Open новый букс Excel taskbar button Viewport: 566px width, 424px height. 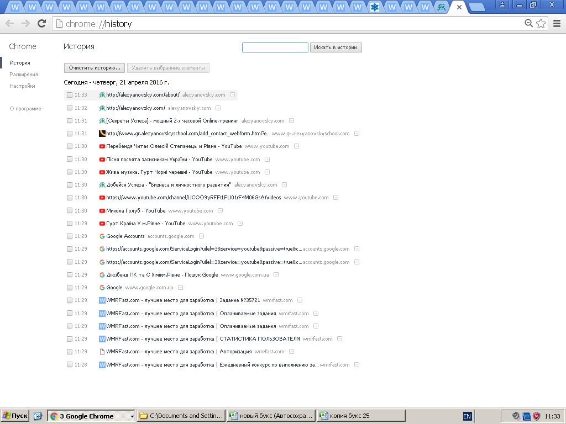pos(271,416)
